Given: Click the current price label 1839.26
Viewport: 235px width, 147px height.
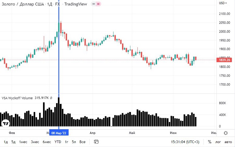Looking at the screenshot, I should tap(225, 60).
